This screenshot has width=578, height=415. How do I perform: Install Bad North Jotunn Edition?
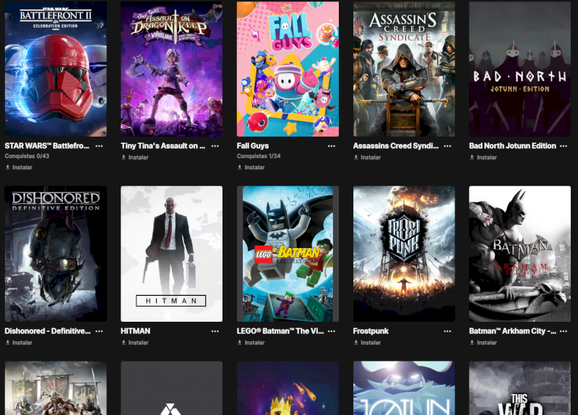483,157
